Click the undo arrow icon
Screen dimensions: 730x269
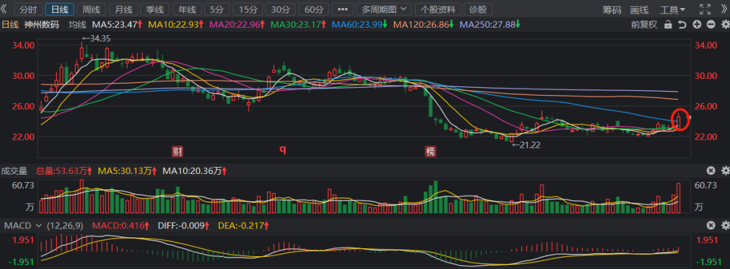[x=682, y=25]
